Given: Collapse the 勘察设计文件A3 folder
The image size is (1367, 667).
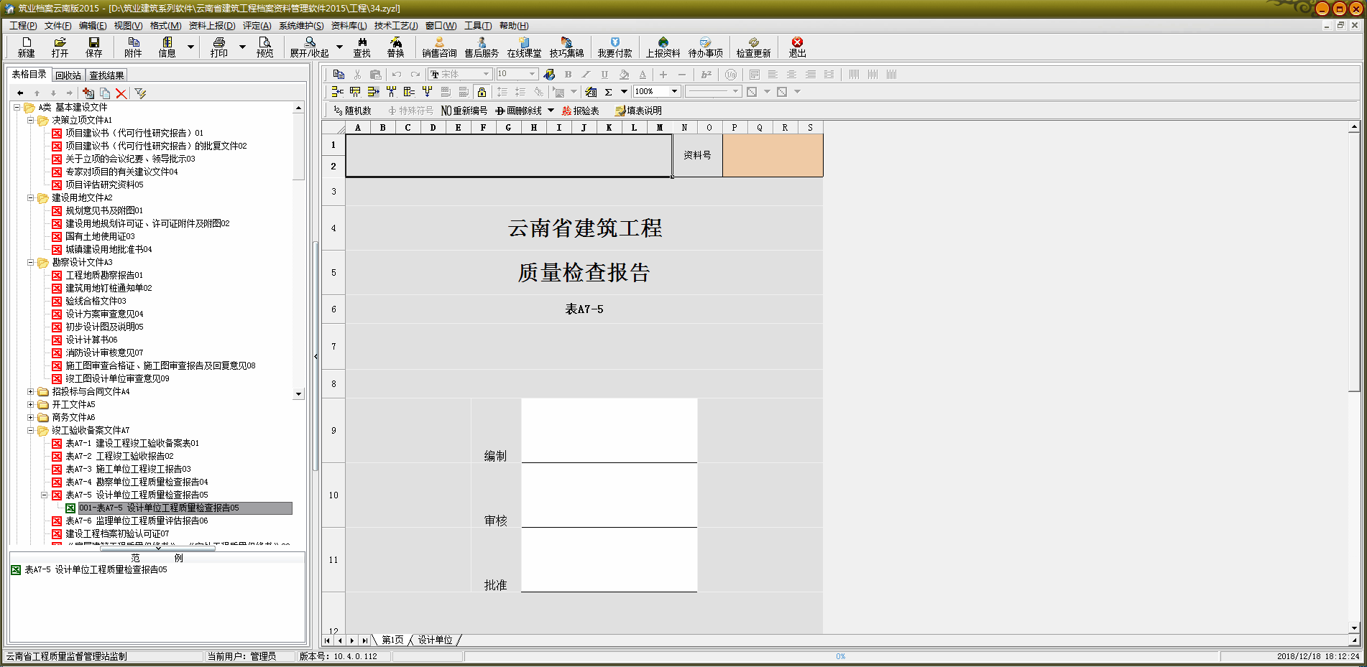Looking at the screenshot, I should pos(31,262).
